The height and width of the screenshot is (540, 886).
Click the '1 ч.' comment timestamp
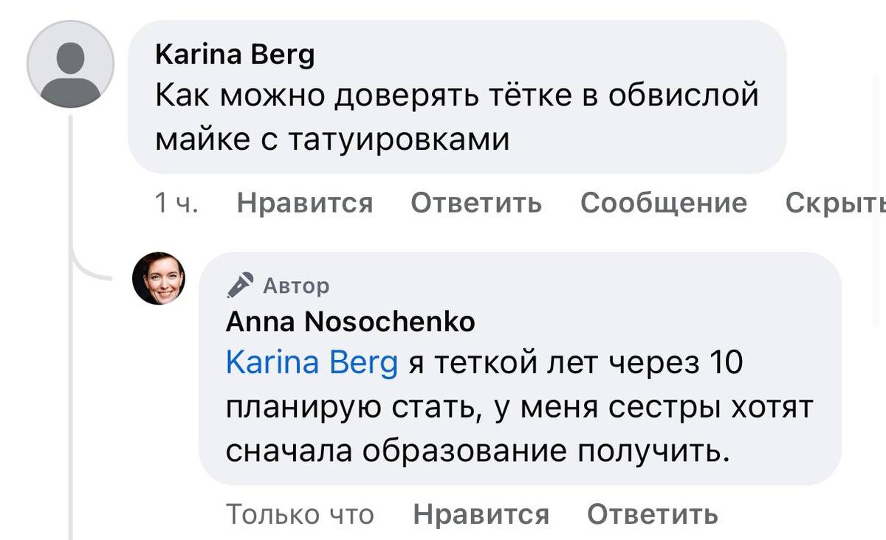[176, 203]
